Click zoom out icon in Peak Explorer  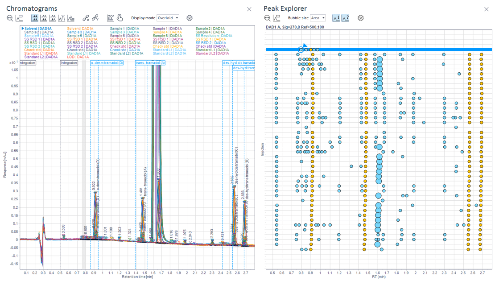pos(267,18)
